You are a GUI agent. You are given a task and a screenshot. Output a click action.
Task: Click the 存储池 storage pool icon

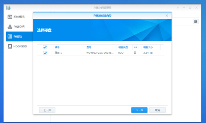(x=10, y=36)
